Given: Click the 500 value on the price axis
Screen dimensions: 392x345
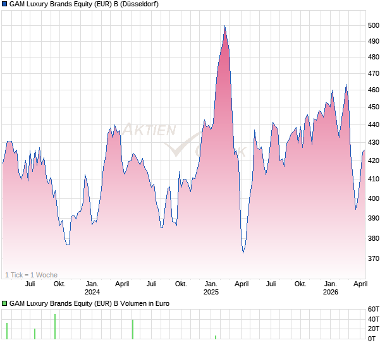Looking at the screenshot, I should (374, 25).
